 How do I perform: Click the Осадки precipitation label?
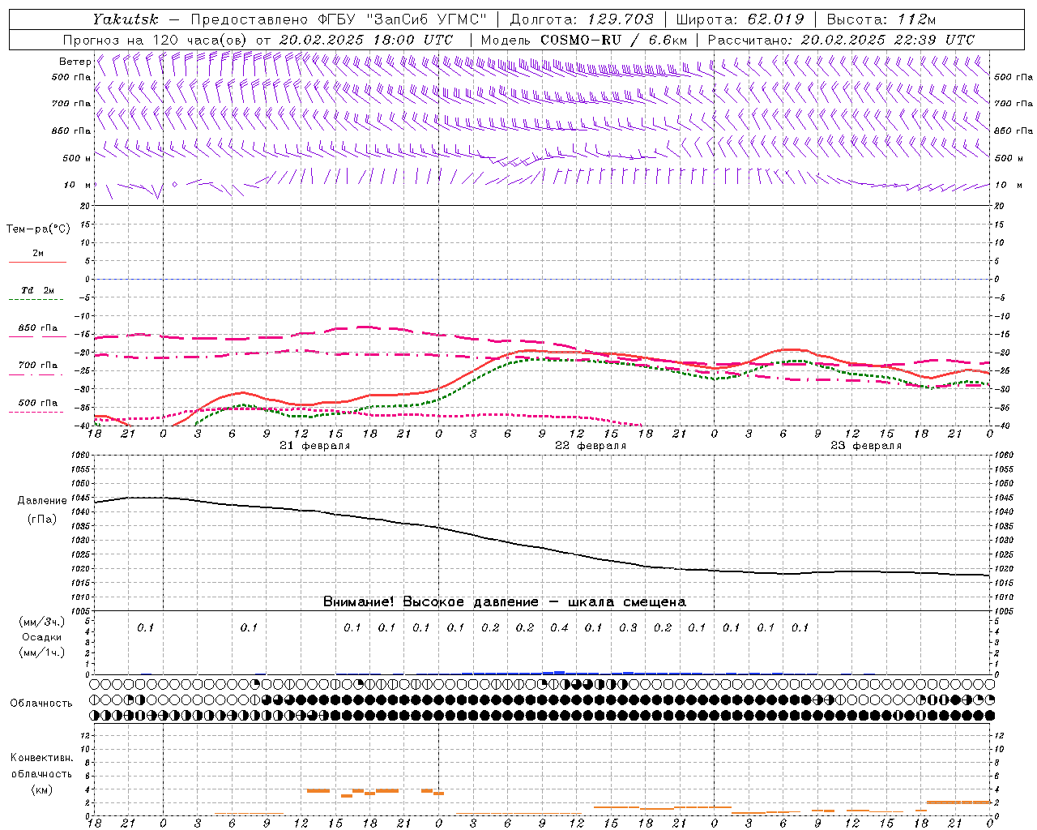pos(42,637)
